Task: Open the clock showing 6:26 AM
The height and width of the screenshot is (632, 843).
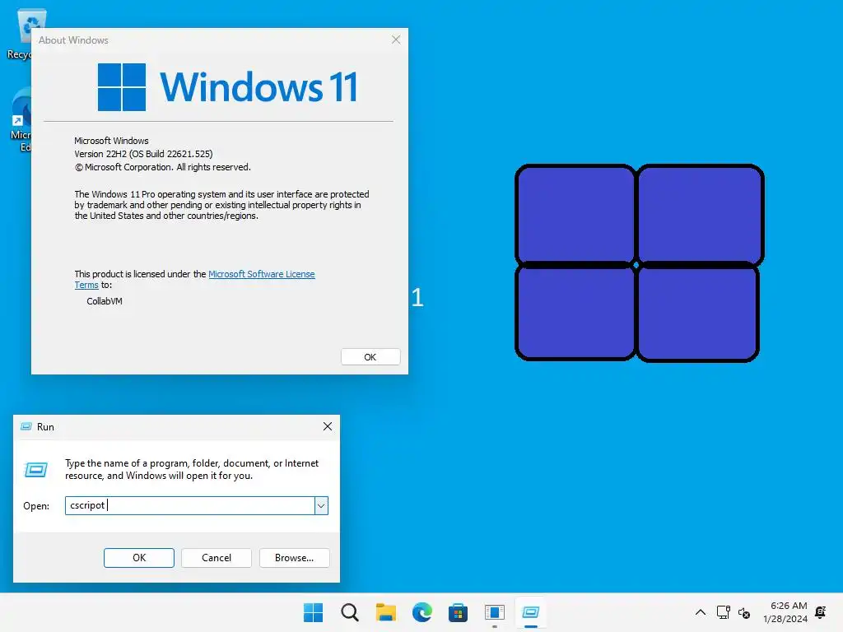Action: pyautogui.click(x=785, y=612)
